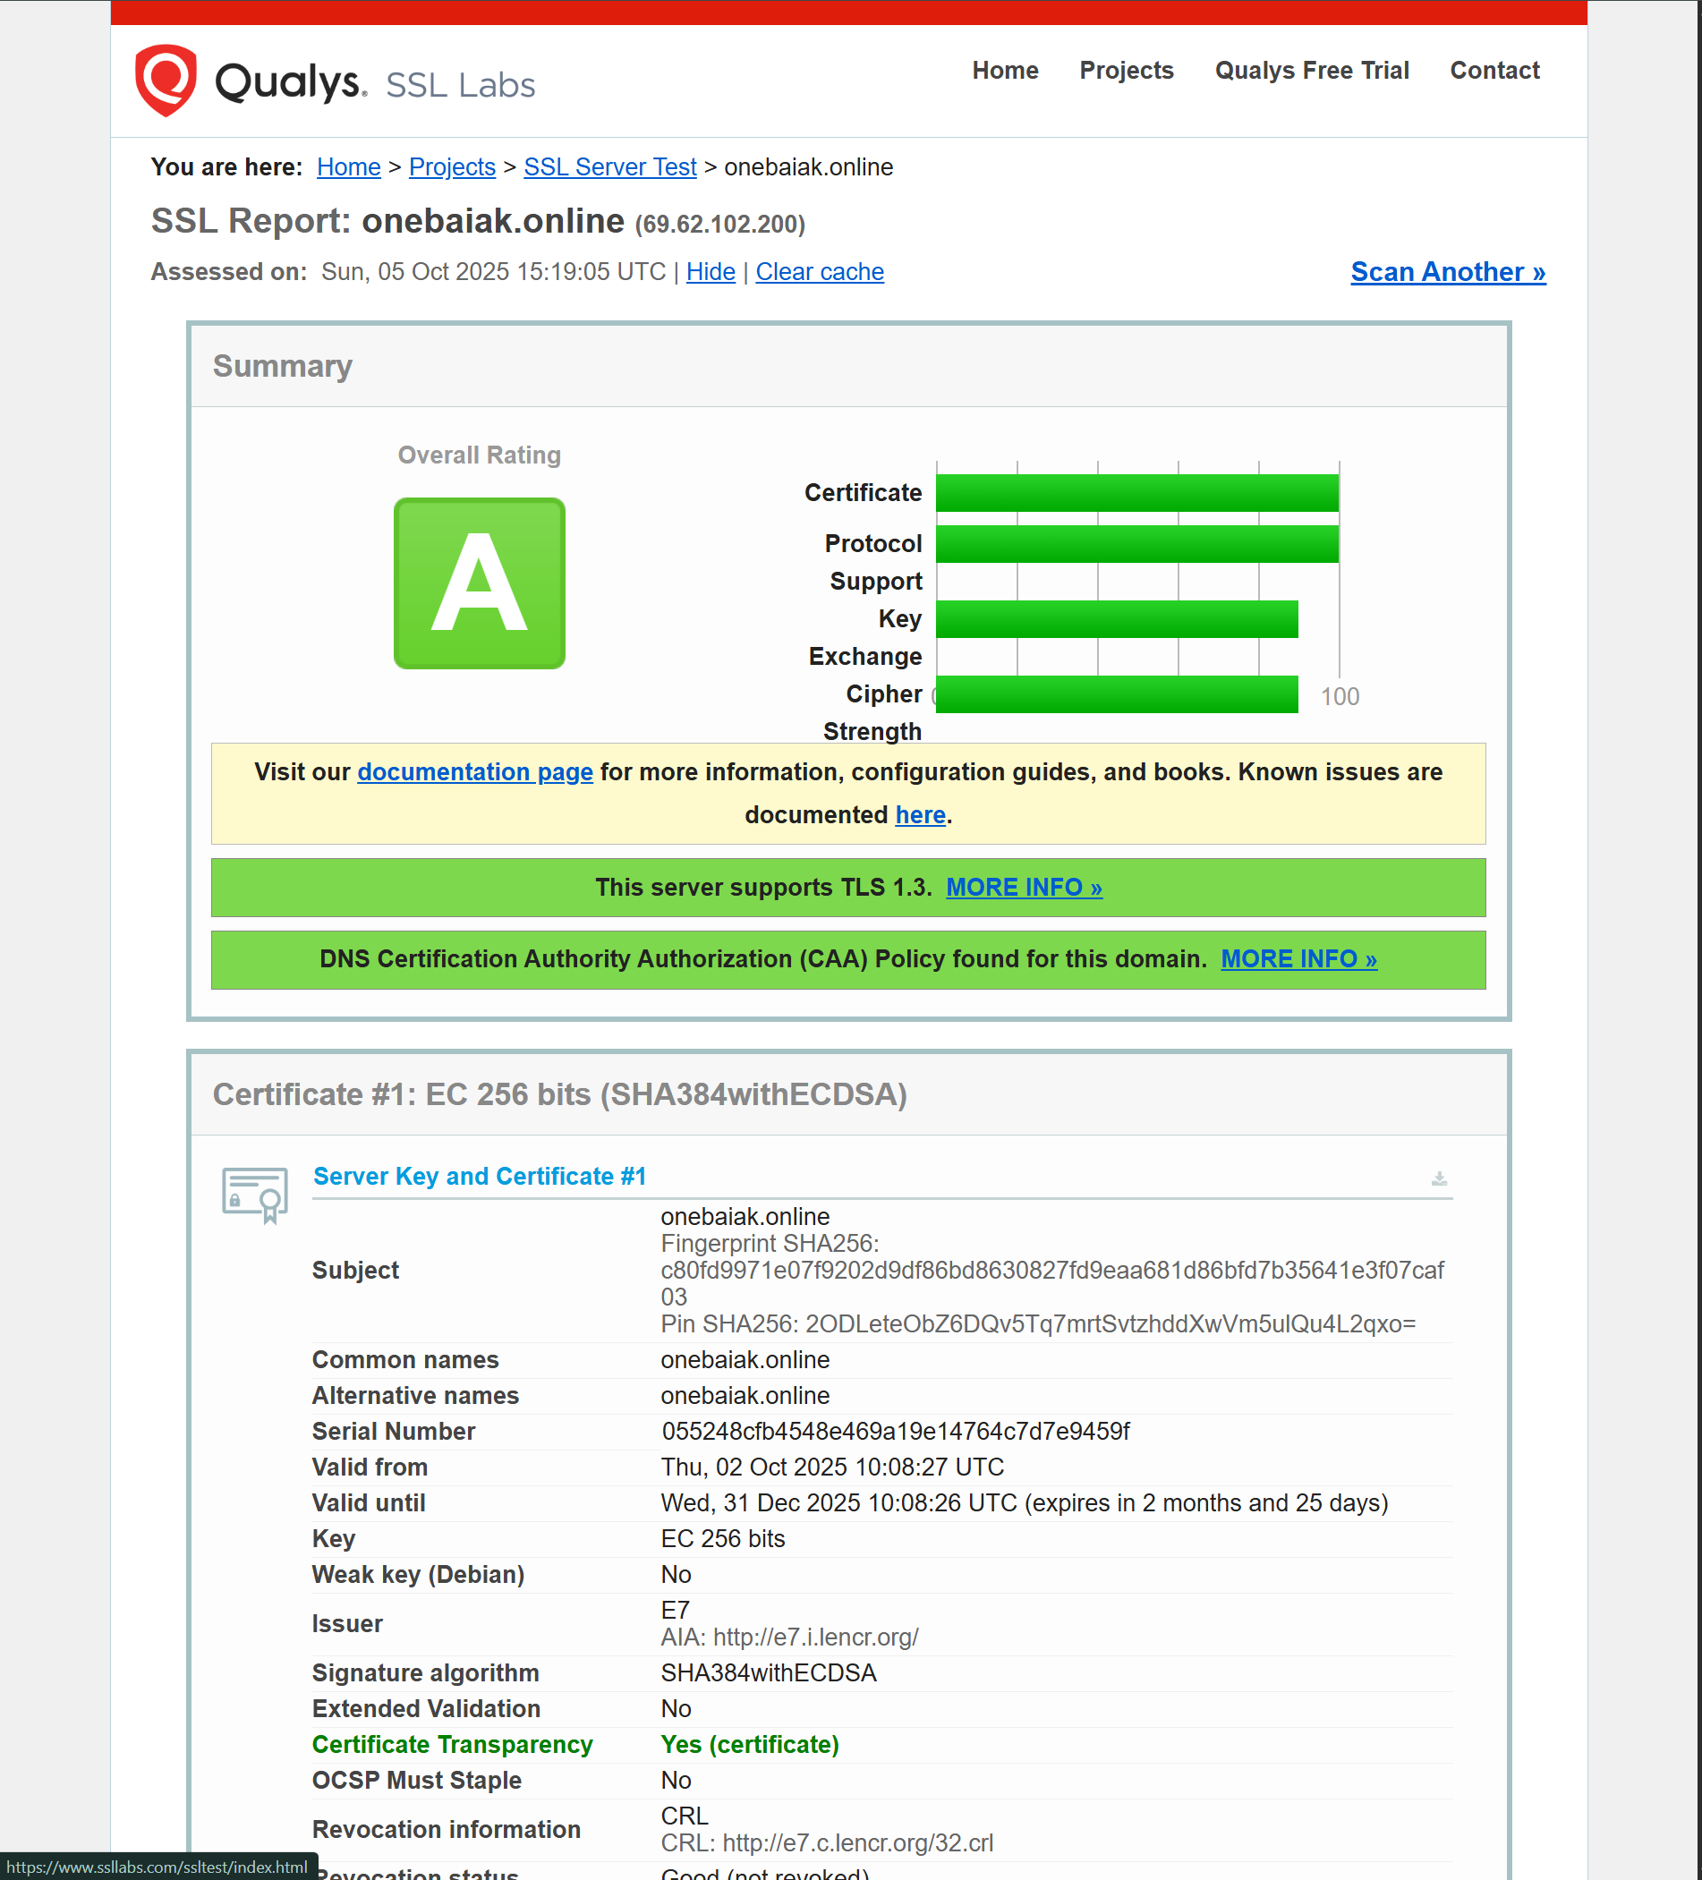The height and width of the screenshot is (1880, 1702).
Task: Click the Certificate score bar
Action: [1136, 493]
